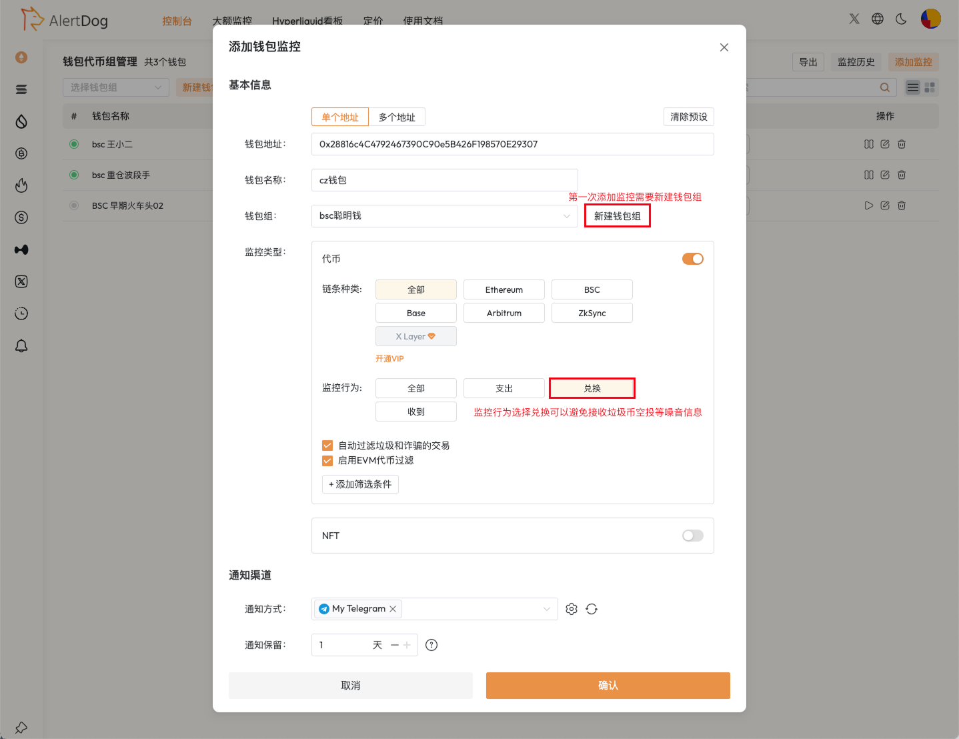This screenshot has width=959, height=739.
Task: Switch to dark mode moon icon
Action: coord(901,19)
